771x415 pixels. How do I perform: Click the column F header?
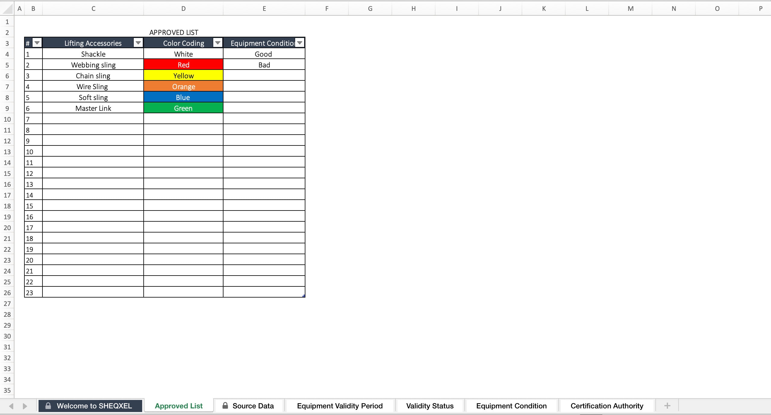click(x=327, y=8)
